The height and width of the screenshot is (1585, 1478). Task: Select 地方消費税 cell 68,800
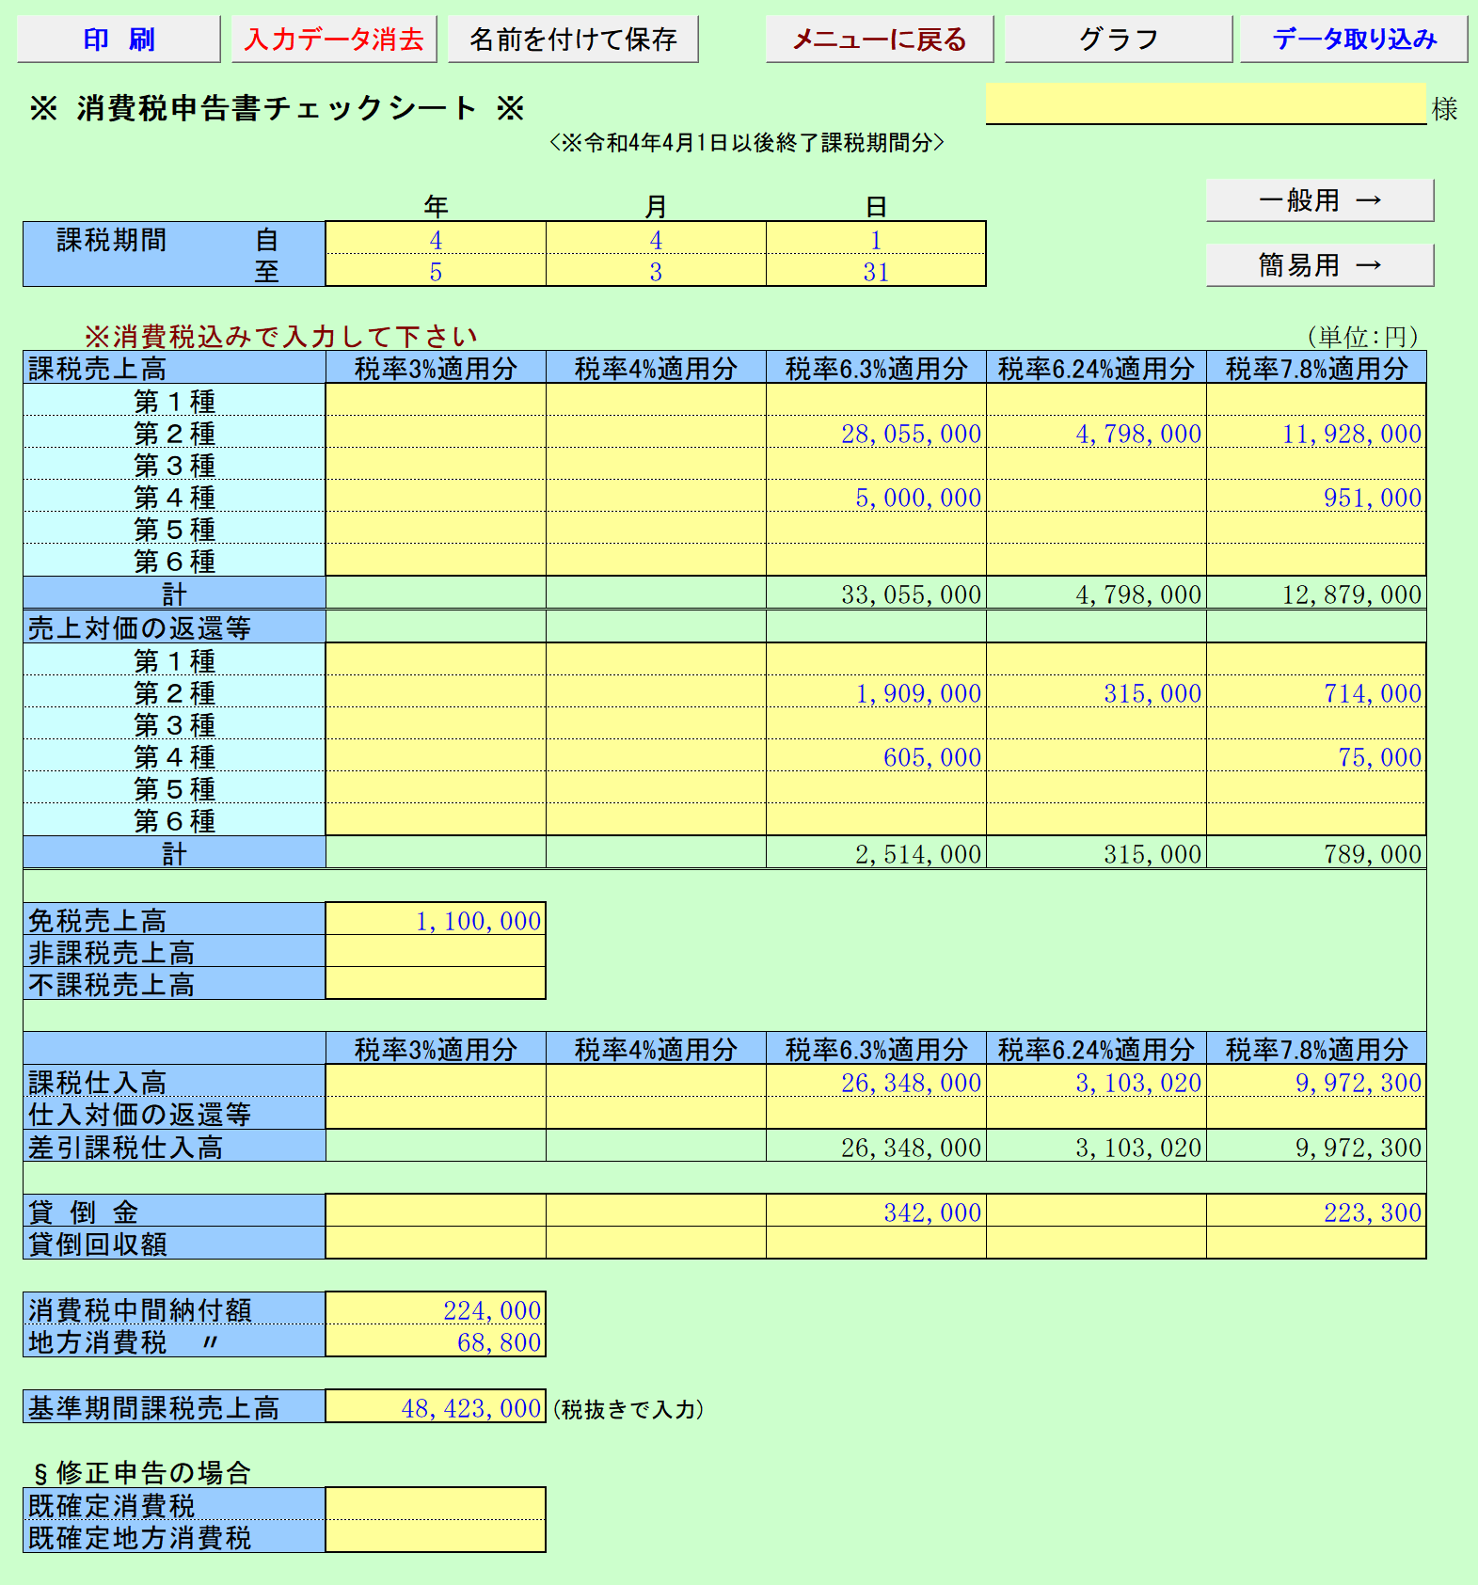point(436,1341)
